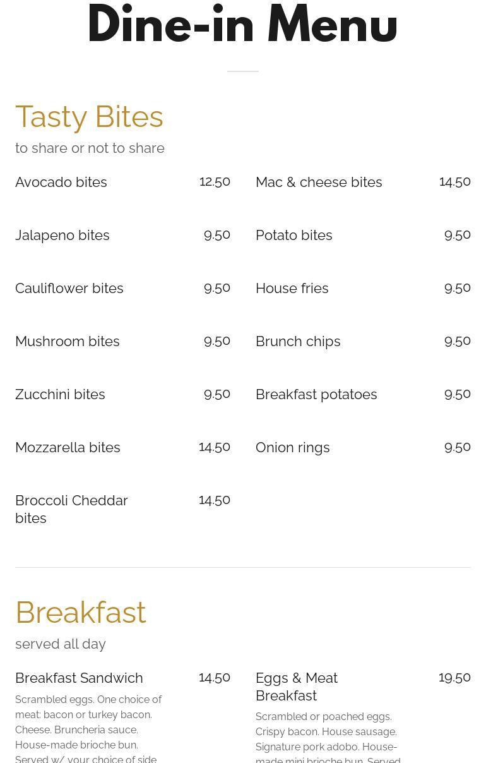Click the Jalapeno bites item
The height and width of the screenshot is (763, 486).
click(x=62, y=235)
